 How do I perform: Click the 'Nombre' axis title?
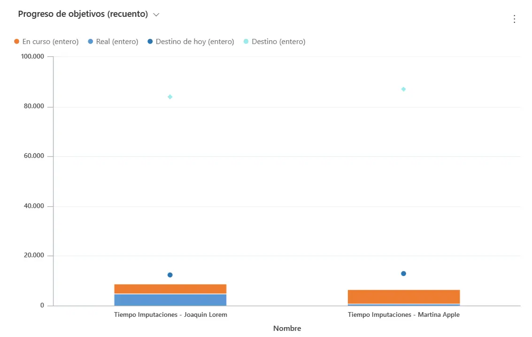tap(287, 329)
